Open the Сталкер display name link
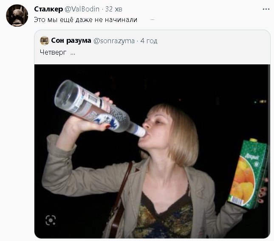Viewport: 274px width, 241px height. coord(48,9)
